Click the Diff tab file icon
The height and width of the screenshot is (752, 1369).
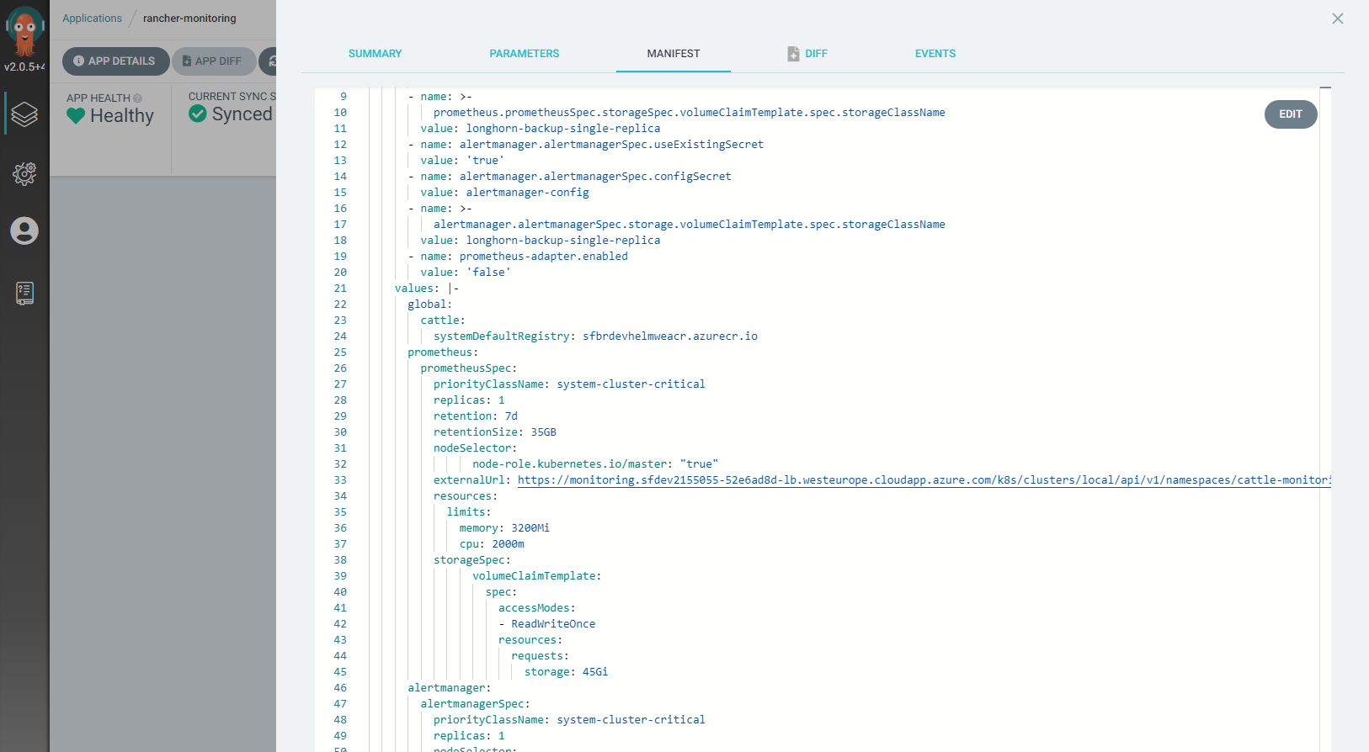793,54
